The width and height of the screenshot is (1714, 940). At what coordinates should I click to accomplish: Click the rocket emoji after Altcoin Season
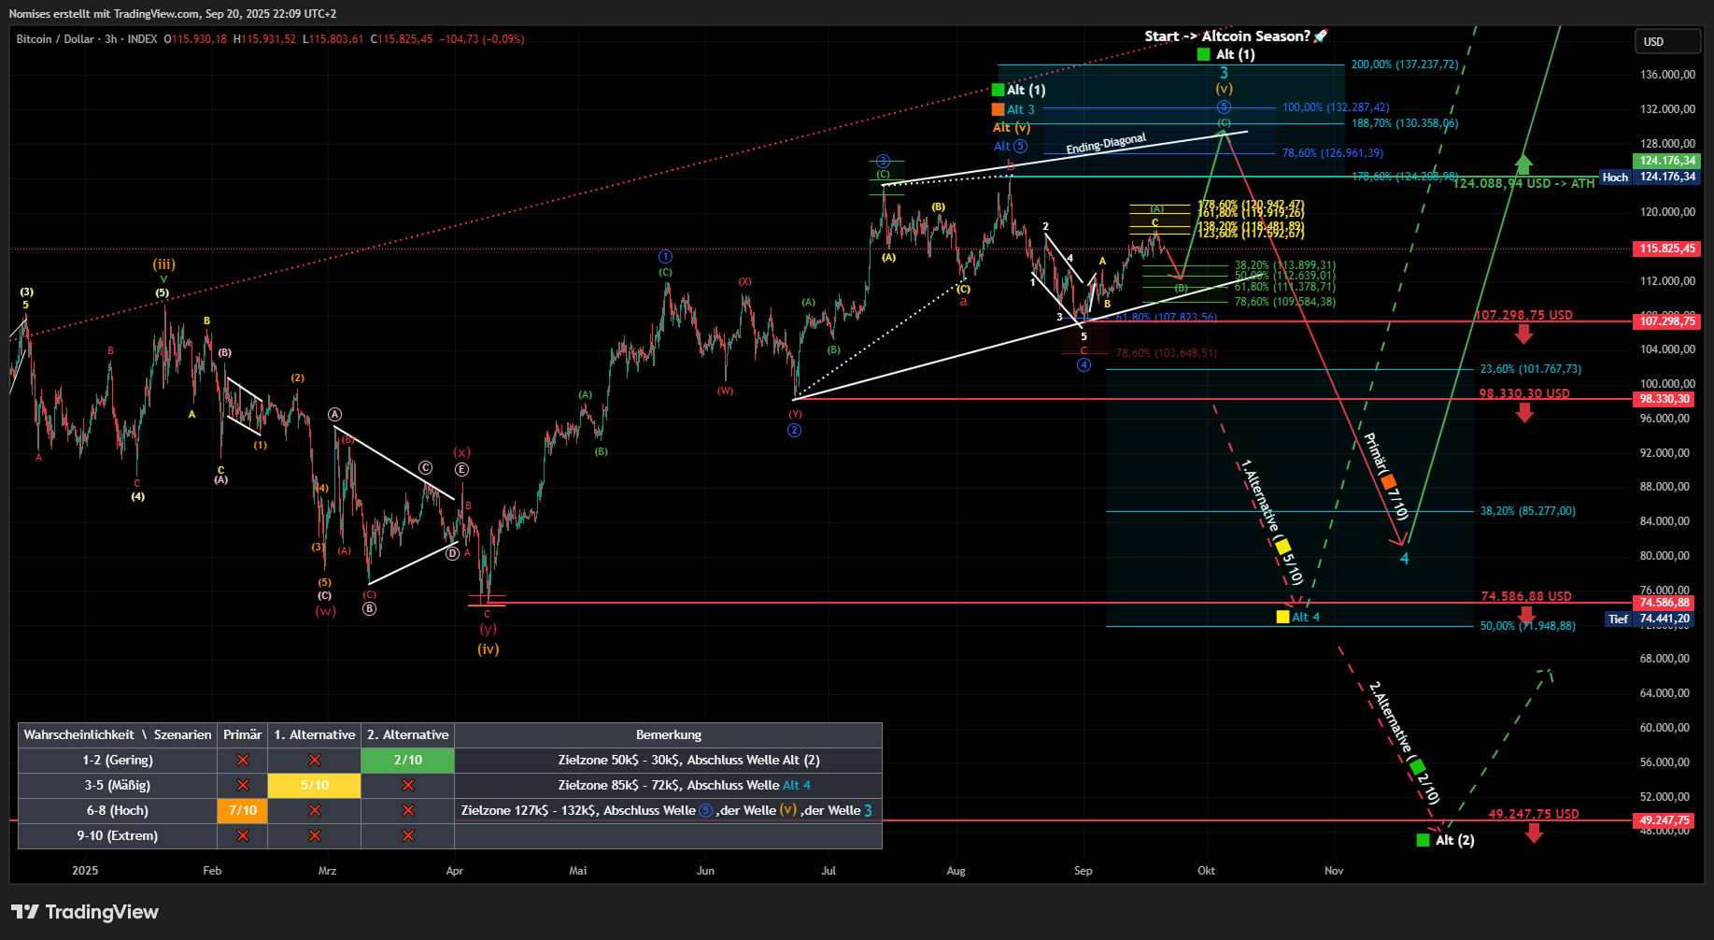pos(1320,36)
